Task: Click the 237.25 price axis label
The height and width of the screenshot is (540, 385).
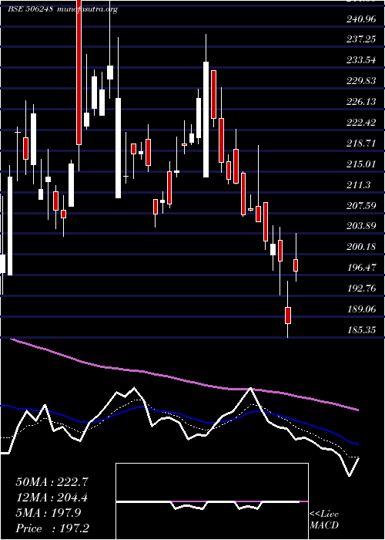Action: click(361, 40)
